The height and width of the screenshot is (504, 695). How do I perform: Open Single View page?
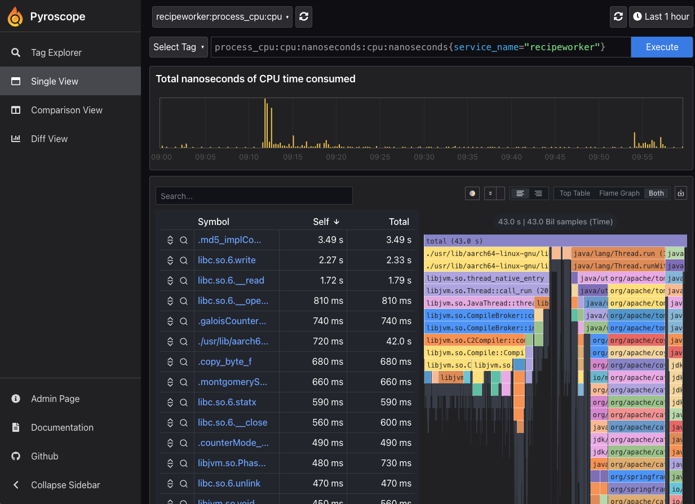coord(70,81)
